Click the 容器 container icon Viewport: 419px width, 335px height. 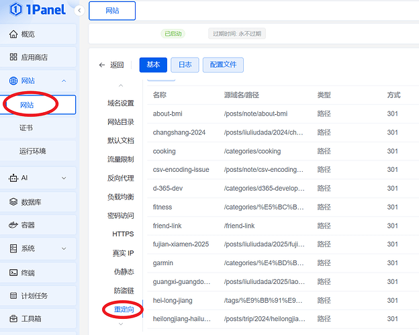pos(13,225)
